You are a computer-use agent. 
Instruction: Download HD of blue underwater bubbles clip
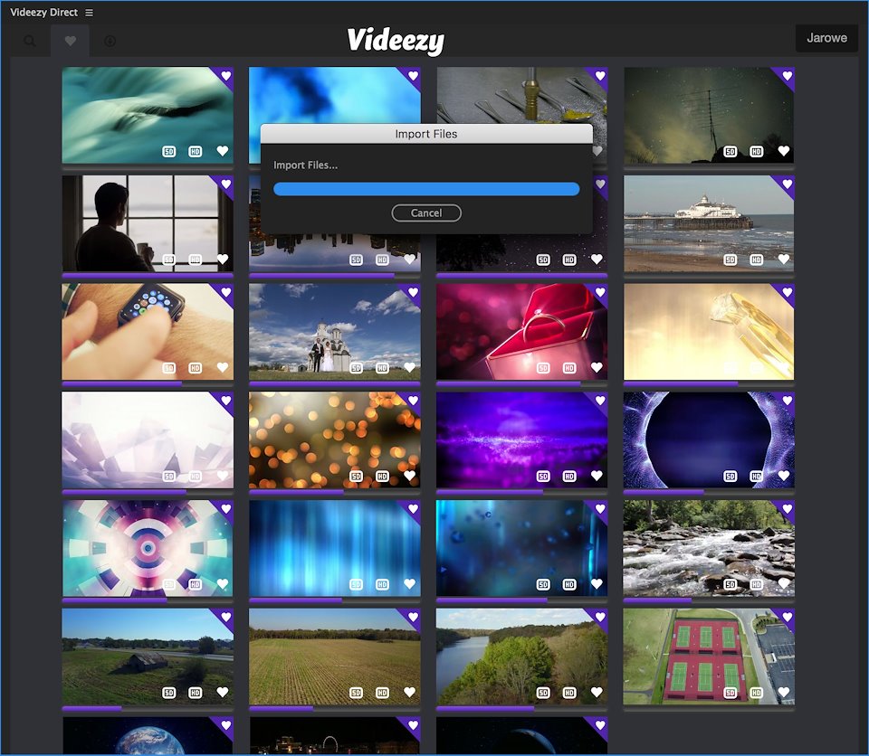coord(569,584)
